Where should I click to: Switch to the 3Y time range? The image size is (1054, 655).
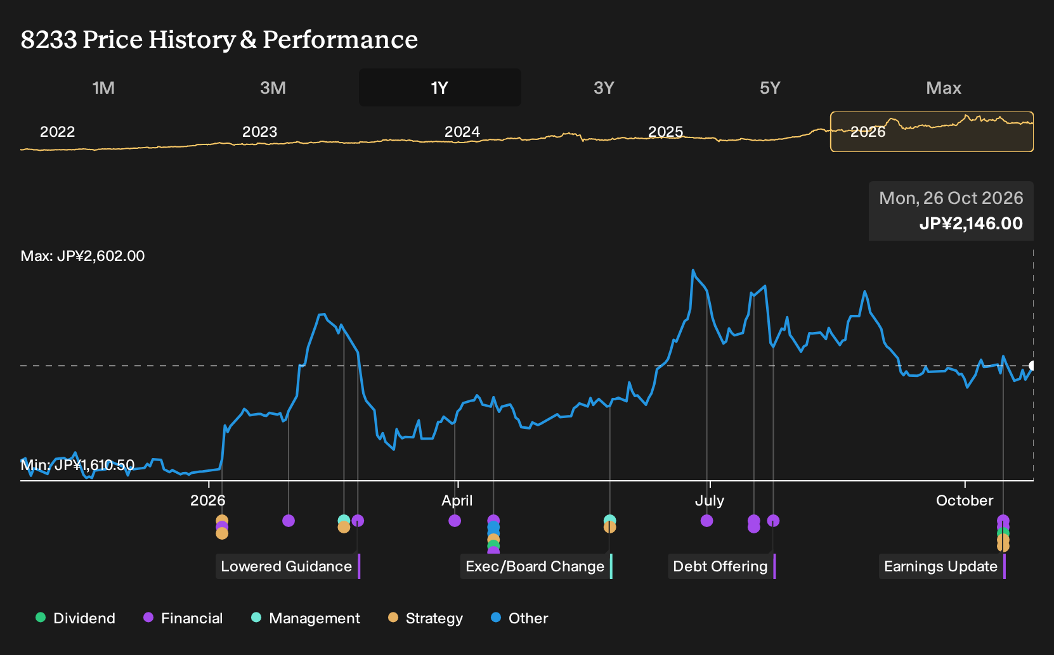604,87
